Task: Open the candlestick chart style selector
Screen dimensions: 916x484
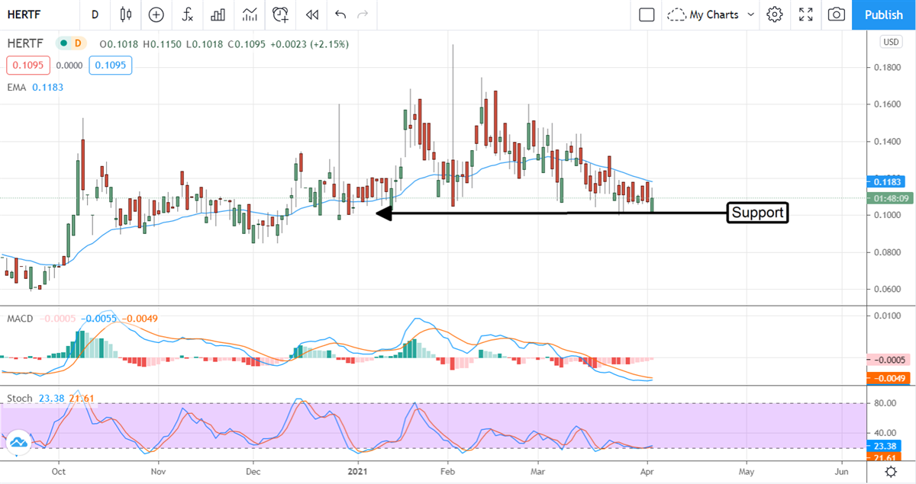Action: 126,14
